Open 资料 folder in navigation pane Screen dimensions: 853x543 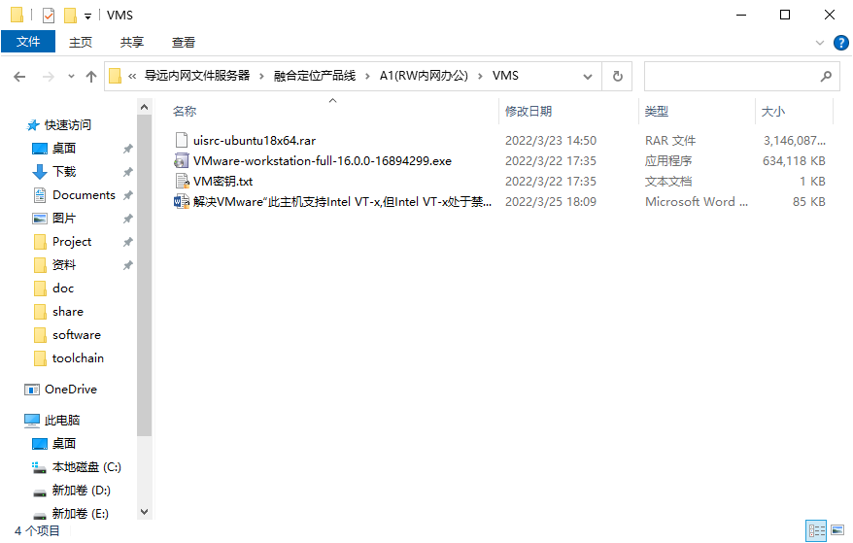pyautogui.click(x=64, y=265)
